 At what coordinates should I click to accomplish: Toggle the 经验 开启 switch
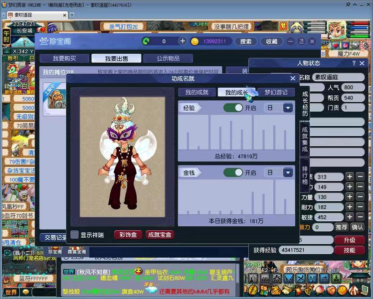click(233, 108)
